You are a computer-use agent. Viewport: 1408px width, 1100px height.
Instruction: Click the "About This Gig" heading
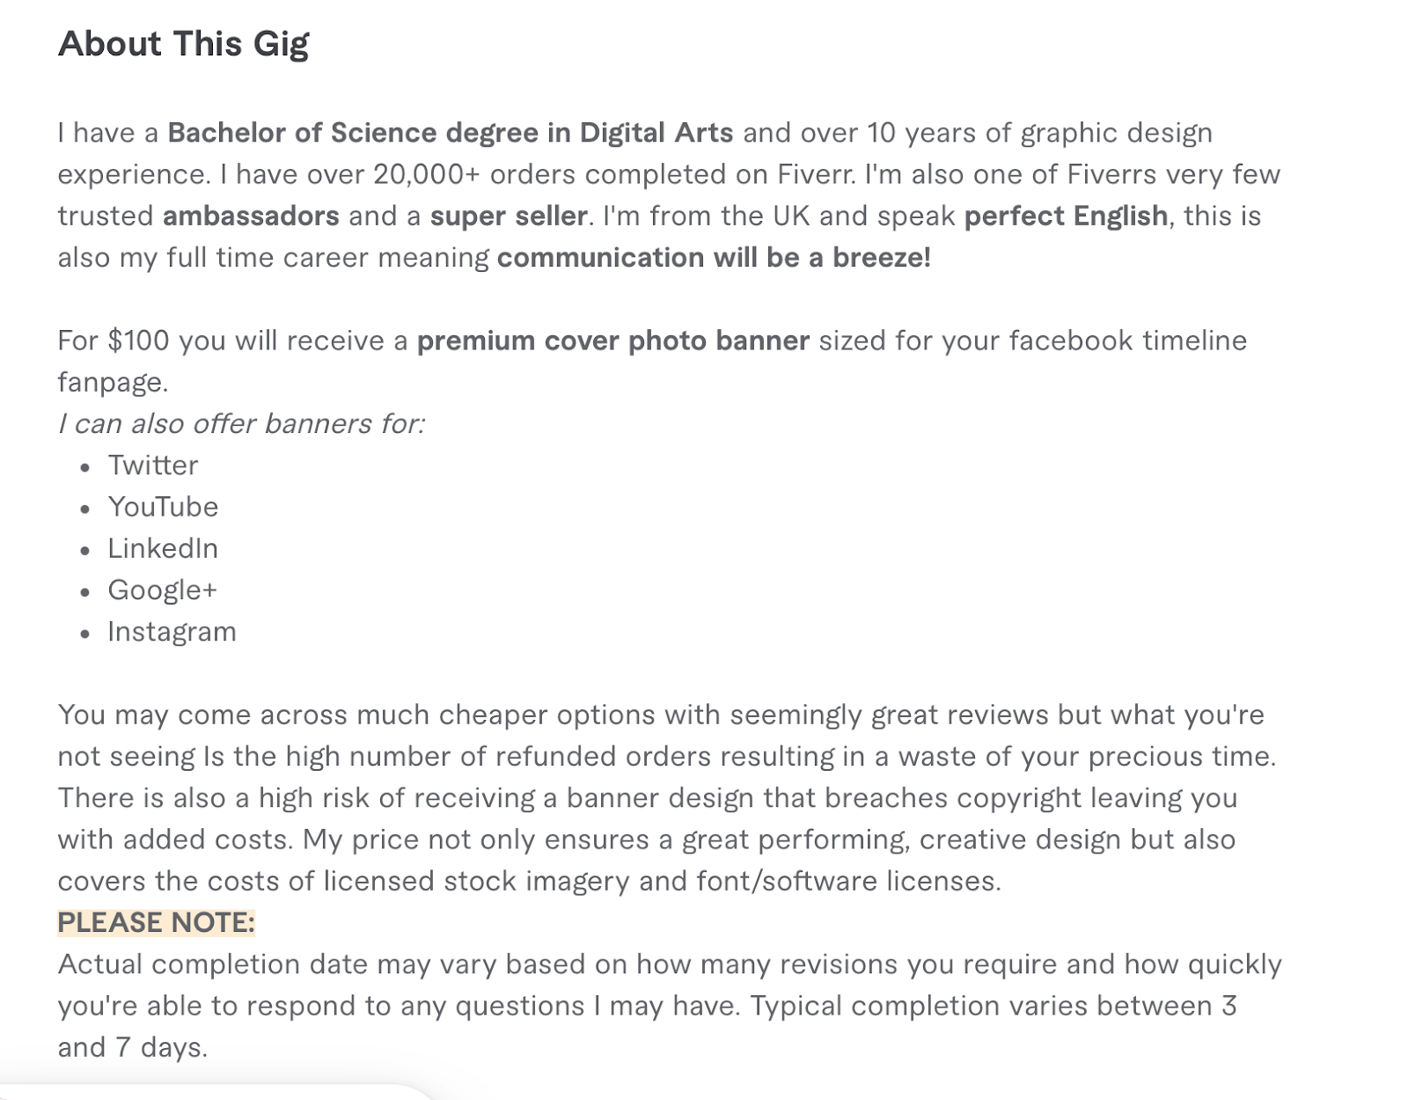click(x=183, y=44)
